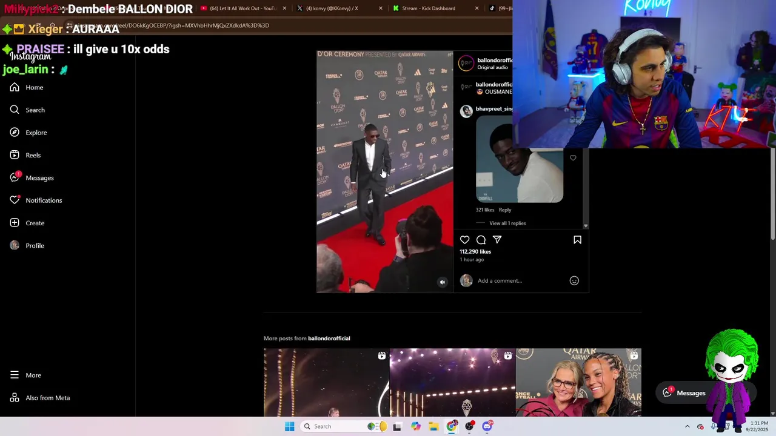This screenshot has width=776, height=436.
Task: Close the Kick Dashboard tab
Action: (477, 8)
